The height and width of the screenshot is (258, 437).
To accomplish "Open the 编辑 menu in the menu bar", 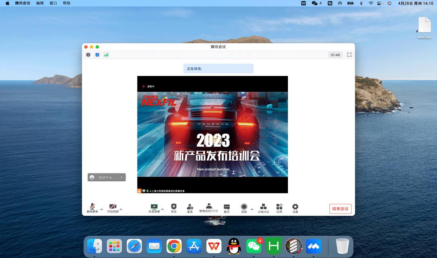I will coord(40,3).
